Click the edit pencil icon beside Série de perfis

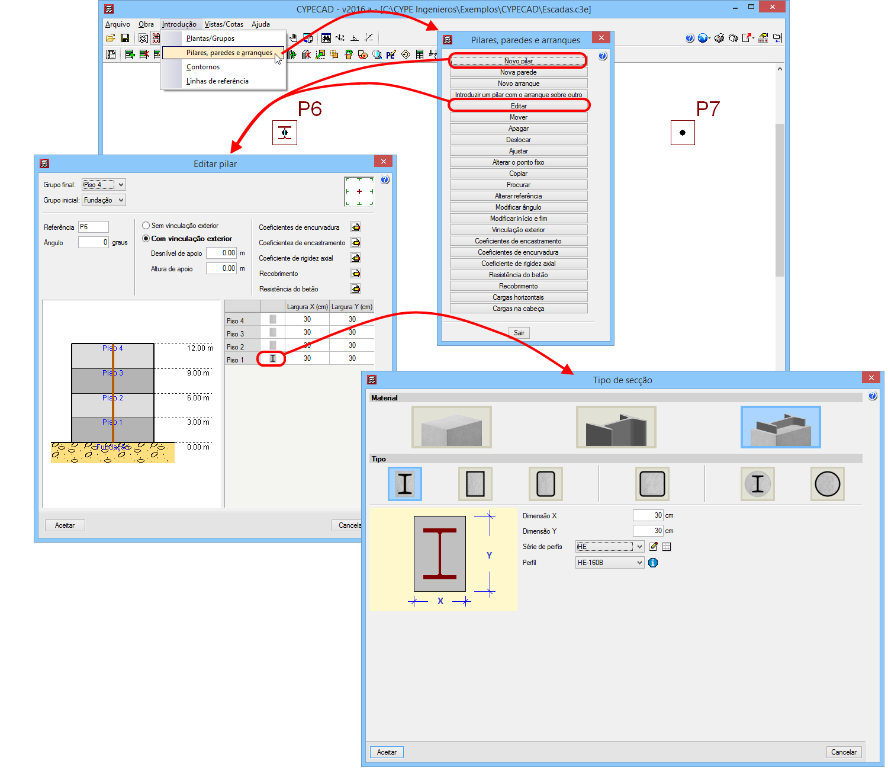[654, 547]
